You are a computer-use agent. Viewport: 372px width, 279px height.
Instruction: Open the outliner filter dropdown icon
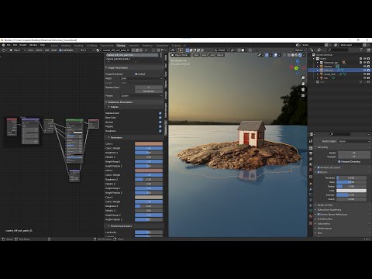pyautogui.click(x=362, y=50)
